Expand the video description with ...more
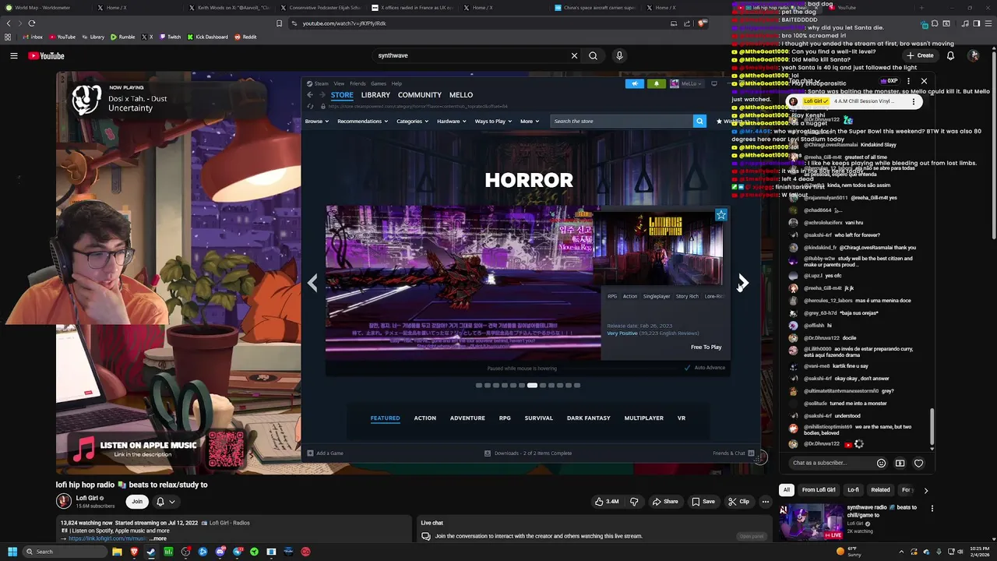The image size is (997, 561). (x=158, y=538)
